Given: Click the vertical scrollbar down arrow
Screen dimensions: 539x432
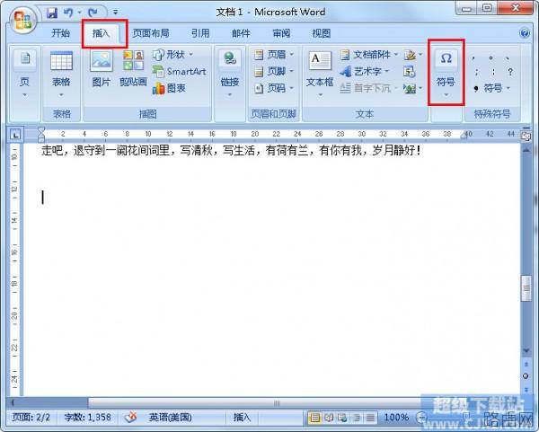Looking at the screenshot, I should [526, 350].
